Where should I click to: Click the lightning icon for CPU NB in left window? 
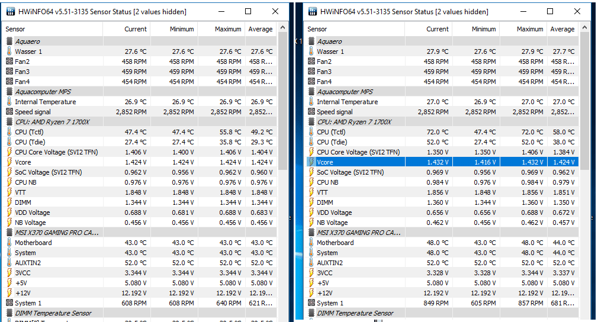pyautogui.click(x=9, y=182)
